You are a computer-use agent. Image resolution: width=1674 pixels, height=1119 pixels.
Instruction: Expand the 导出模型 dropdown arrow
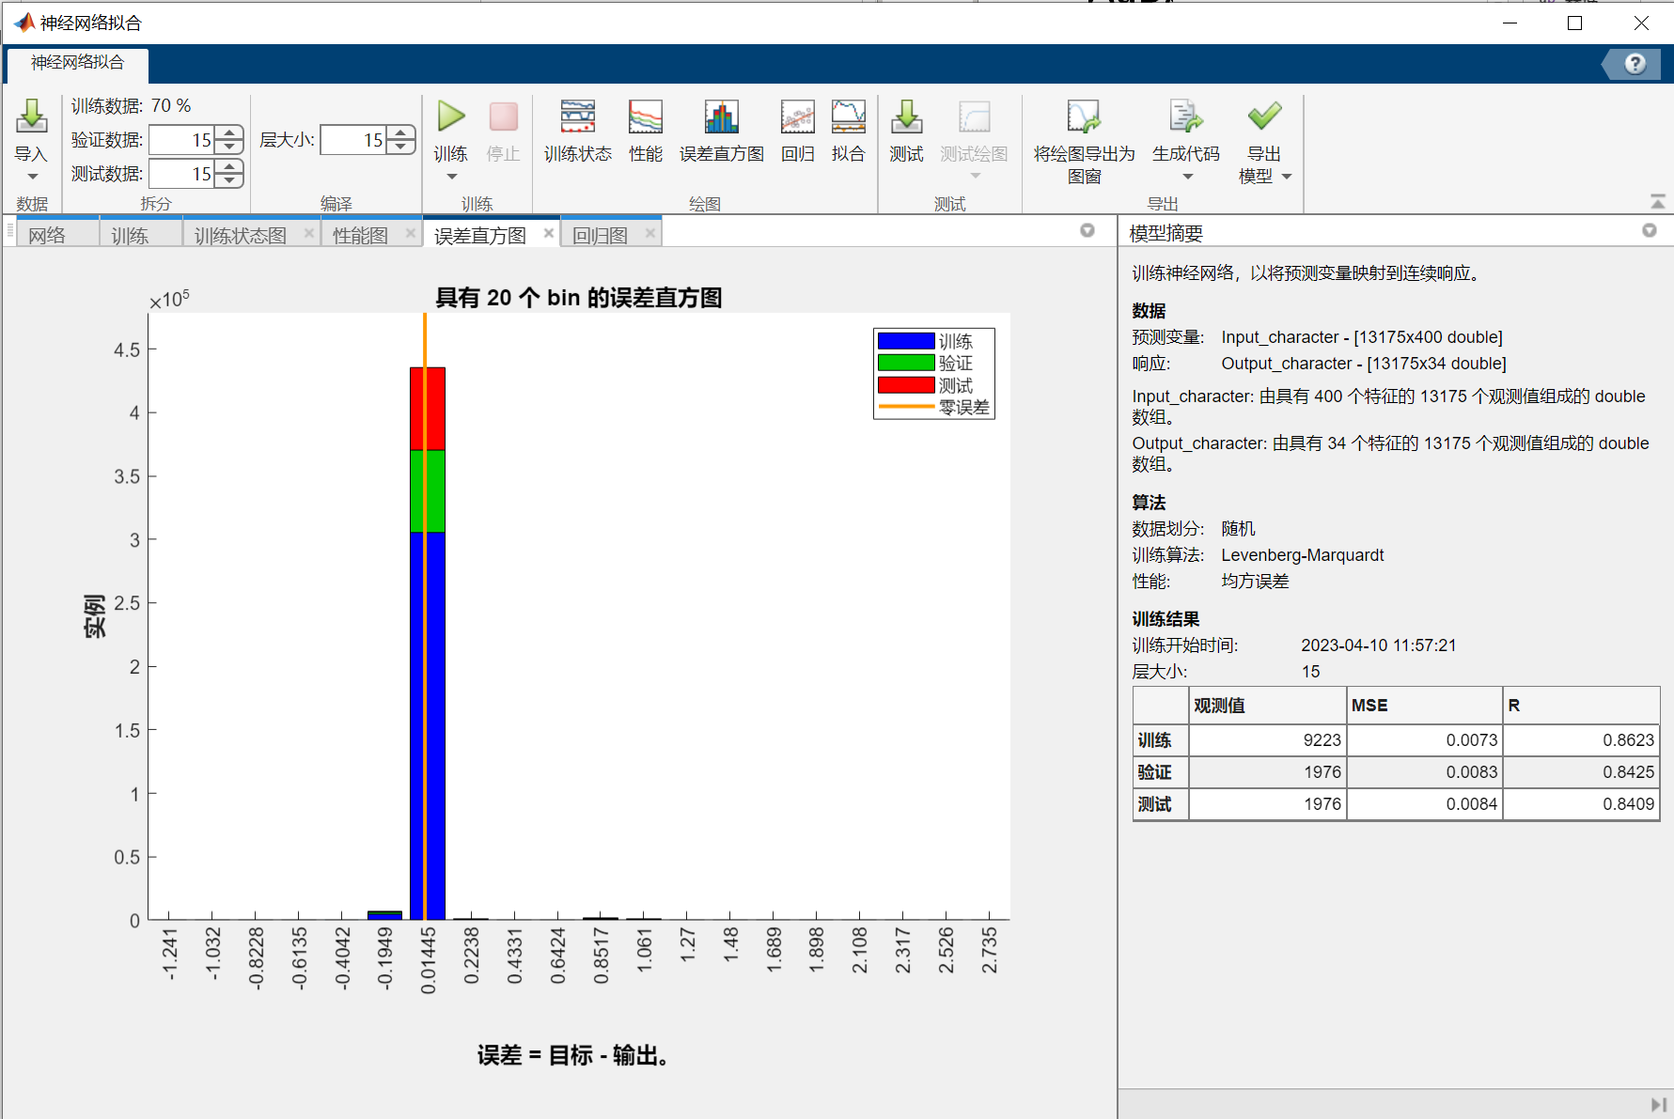click(x=1287, y=177)
